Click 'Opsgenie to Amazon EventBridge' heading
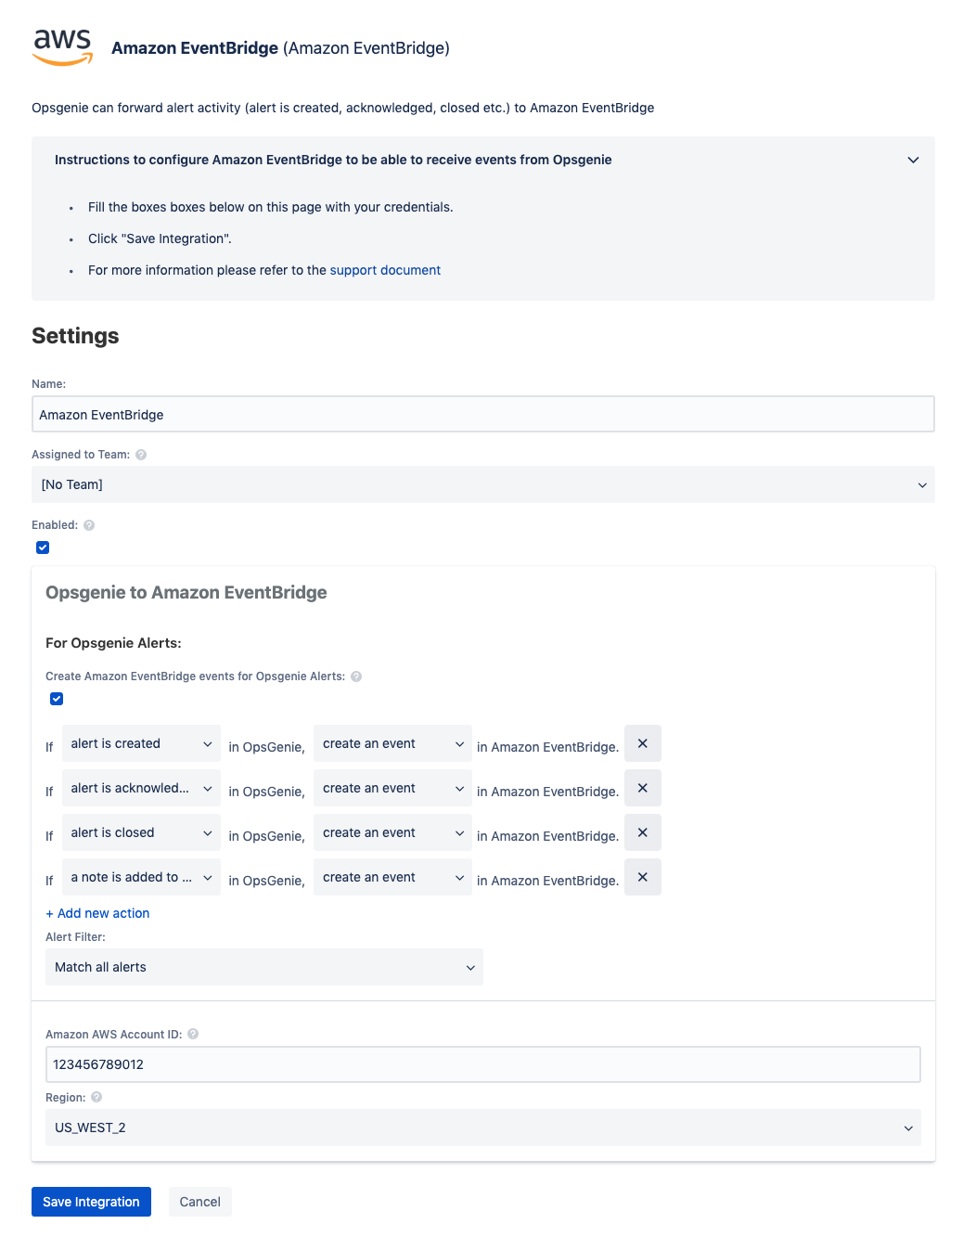963x1237 pixels. (186, 592)
